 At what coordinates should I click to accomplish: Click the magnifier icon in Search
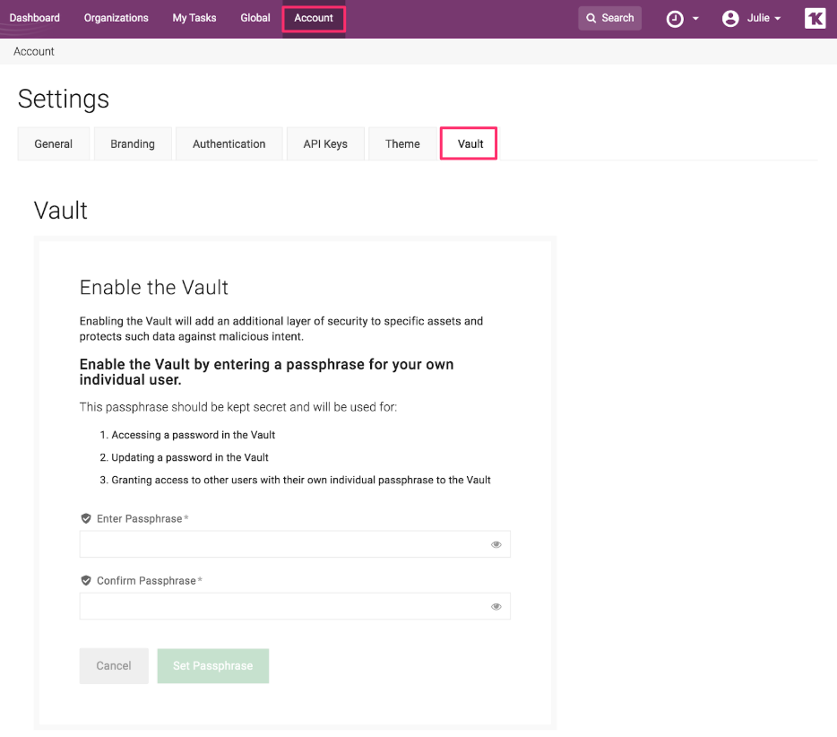pyautogui.click(x=591, y=18)
